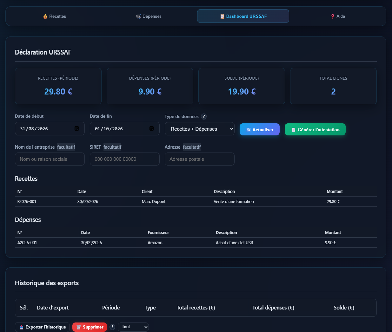Click the Historique des exports heading
Screen dimensions: 392x332
[x=47, y=283]
